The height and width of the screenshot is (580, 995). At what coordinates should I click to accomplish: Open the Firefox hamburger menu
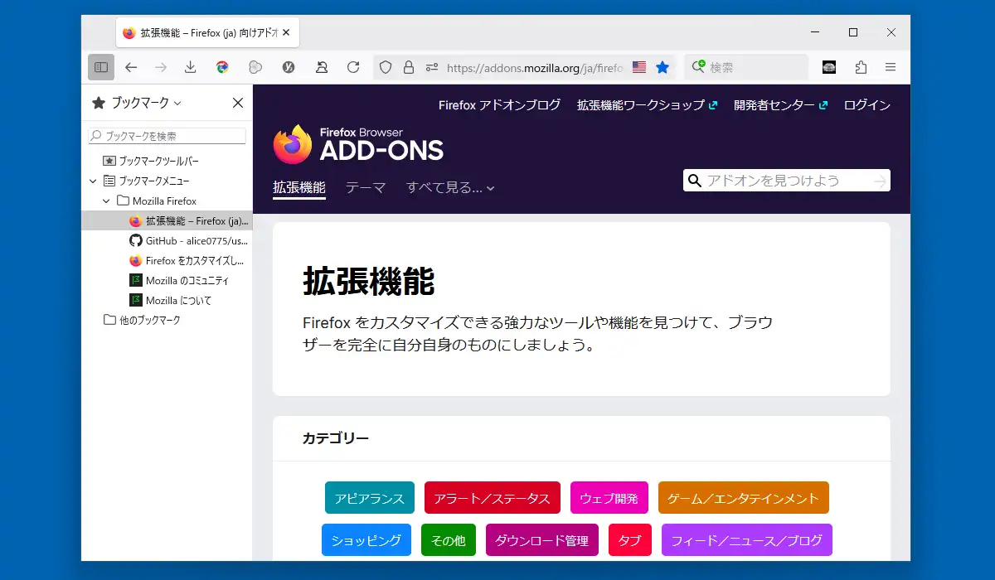tap(891, 67)
